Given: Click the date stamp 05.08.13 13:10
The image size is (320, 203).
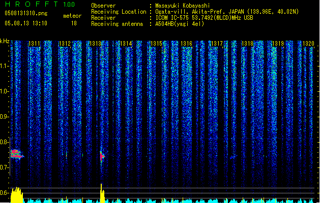Looking at the screenshot, I should [26, 23].
